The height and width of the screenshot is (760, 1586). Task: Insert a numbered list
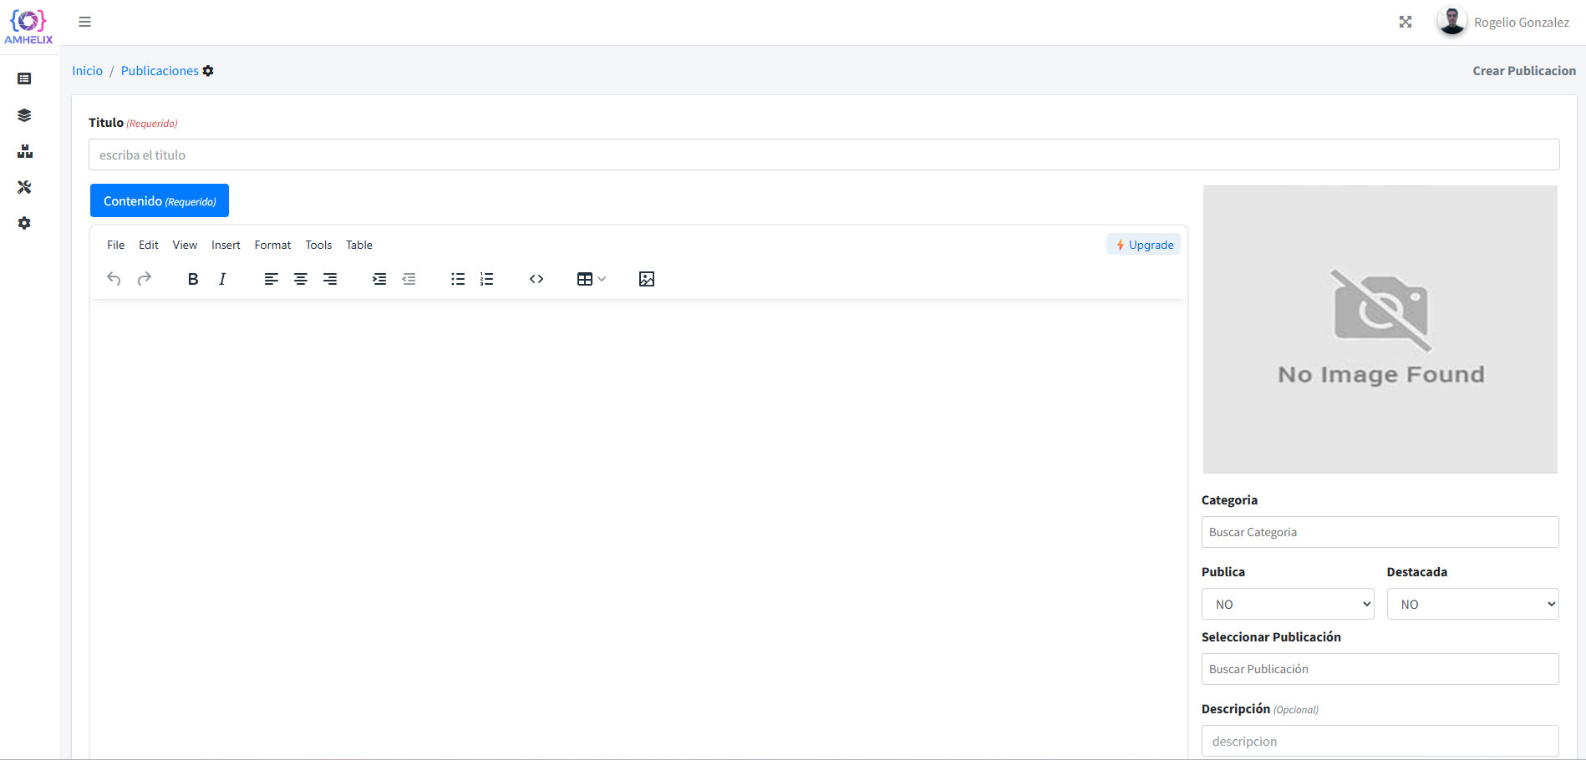[487, 279]
